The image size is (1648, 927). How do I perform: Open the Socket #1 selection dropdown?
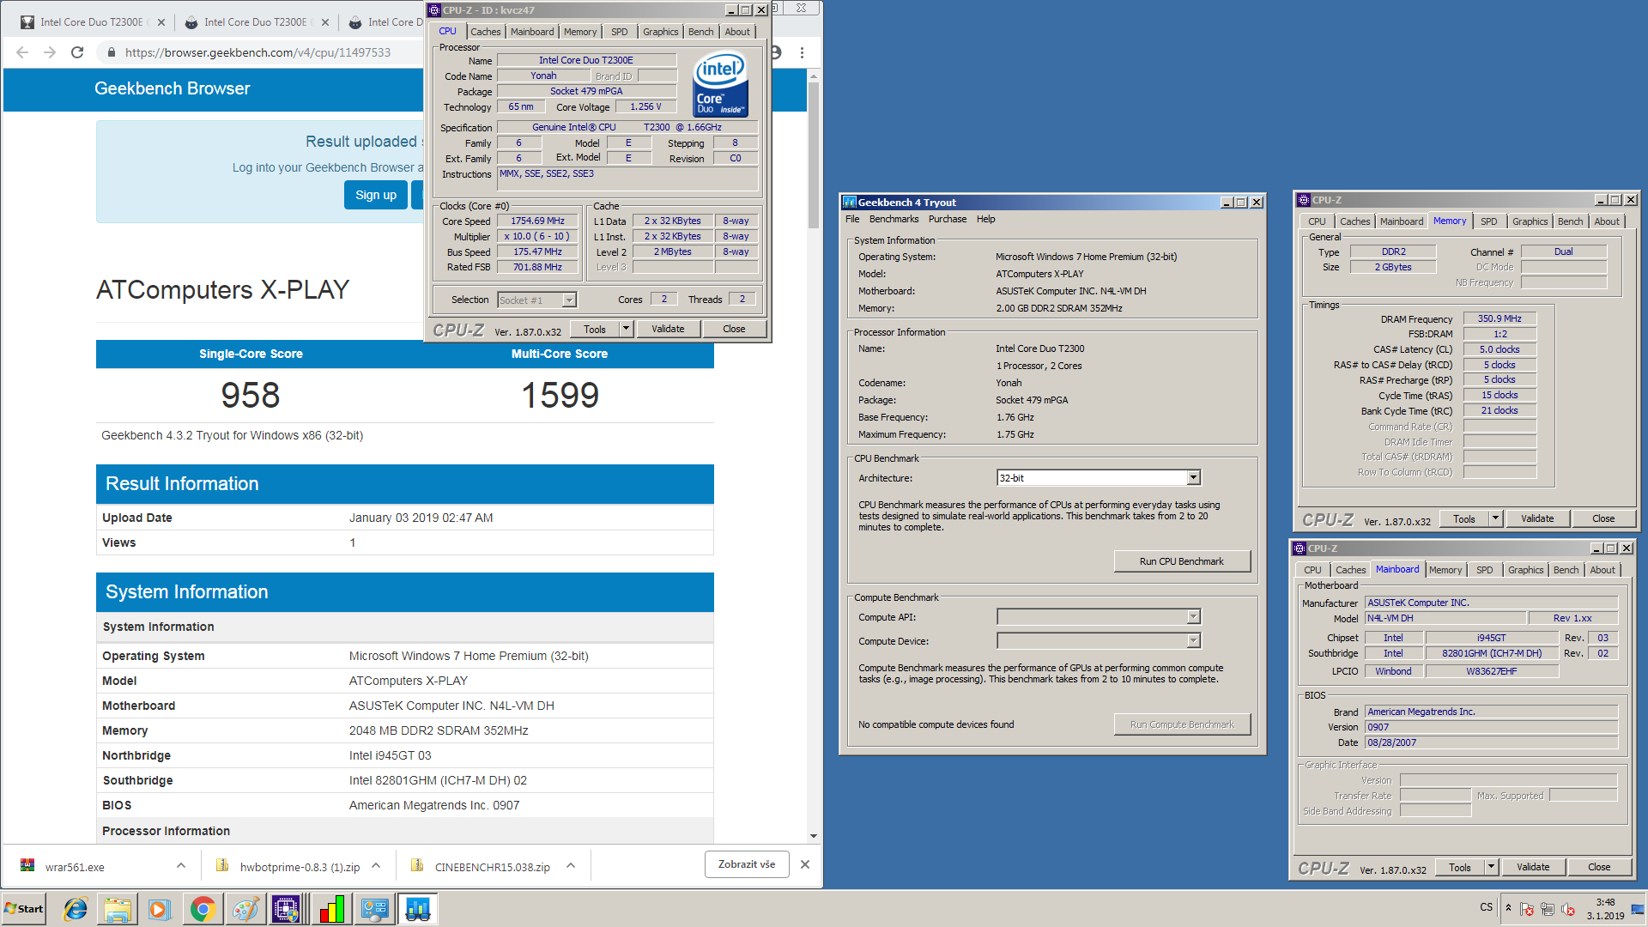tap(569, 300)
